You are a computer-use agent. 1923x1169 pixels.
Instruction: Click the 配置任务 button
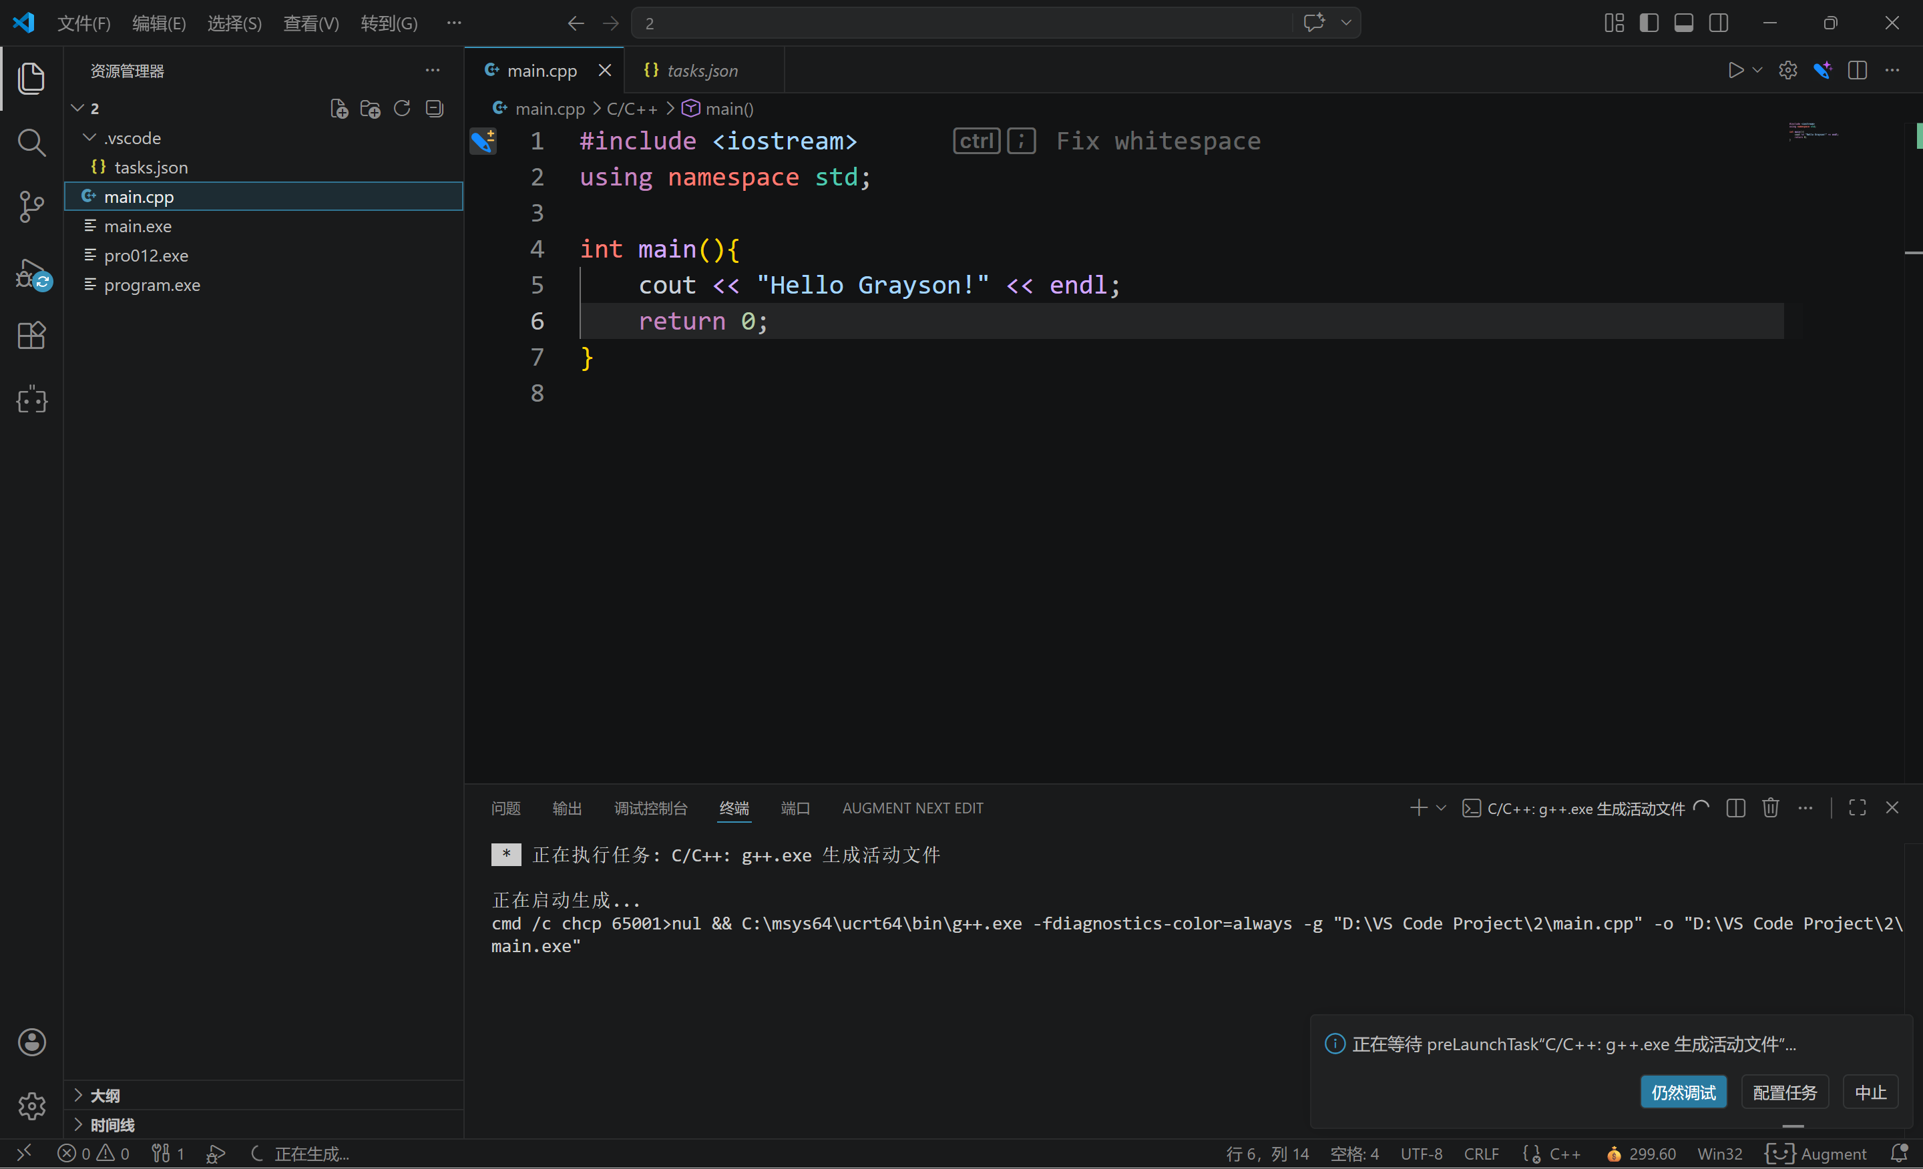(1784, 1092)
